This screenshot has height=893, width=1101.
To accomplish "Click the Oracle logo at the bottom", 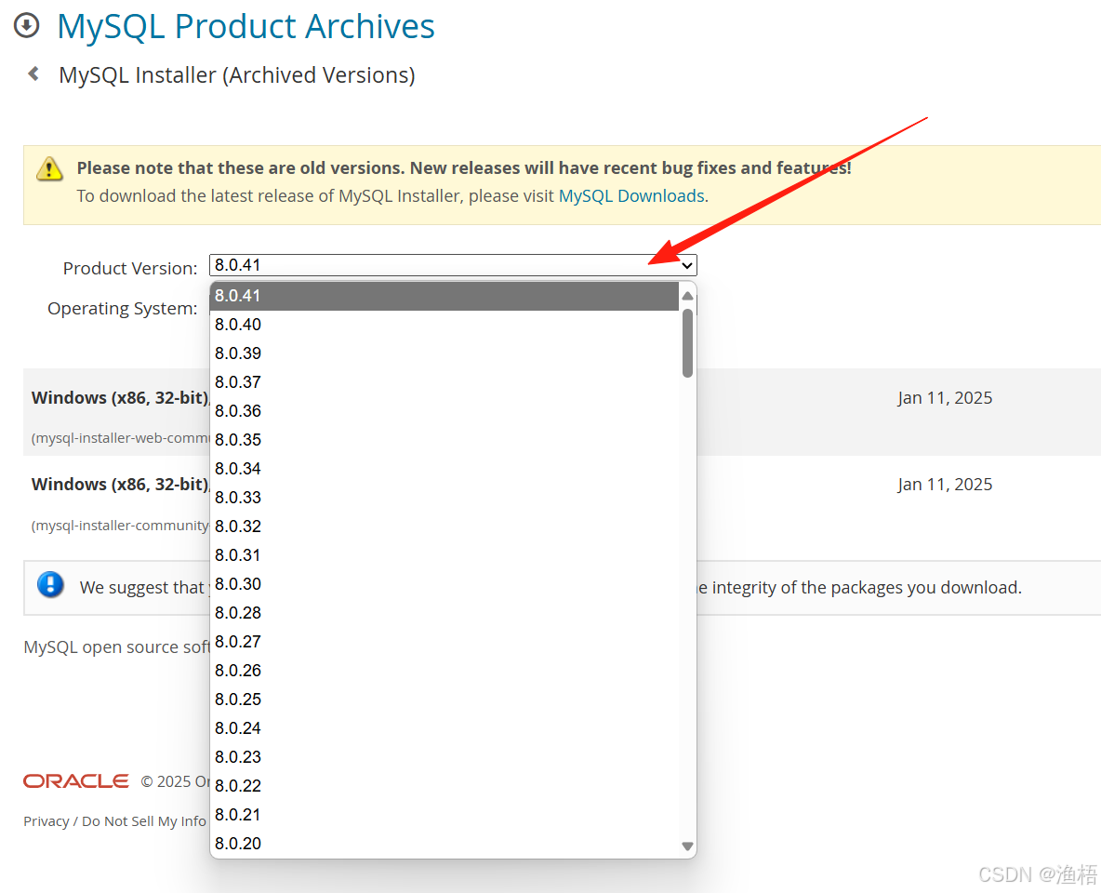I will pos(75,780).
